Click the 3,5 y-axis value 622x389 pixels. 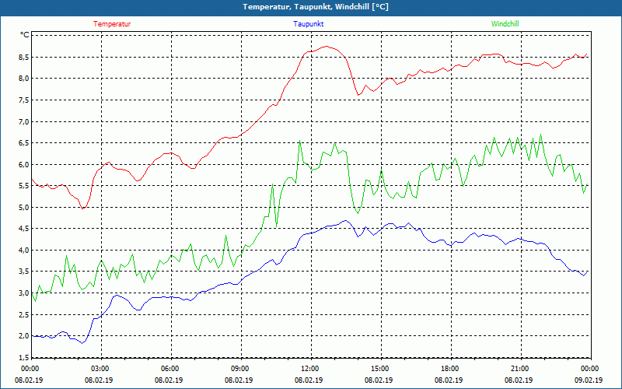click(24, 272)
